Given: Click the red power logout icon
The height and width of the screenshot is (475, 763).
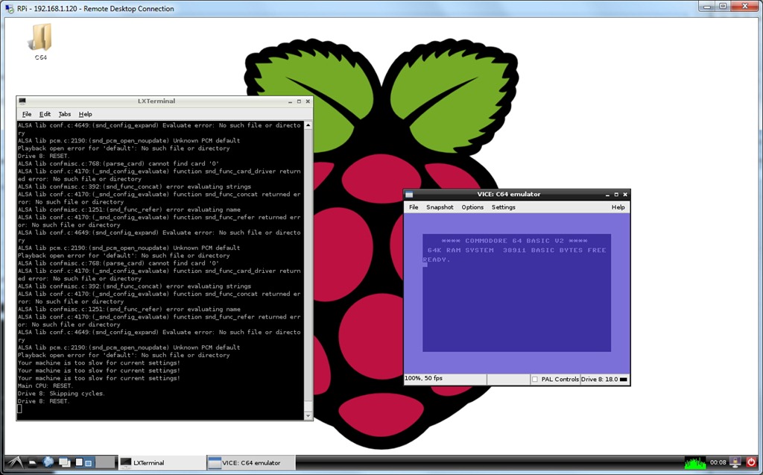Looking at the screenshot, I should pyautogui.click(x=752, y=462).
